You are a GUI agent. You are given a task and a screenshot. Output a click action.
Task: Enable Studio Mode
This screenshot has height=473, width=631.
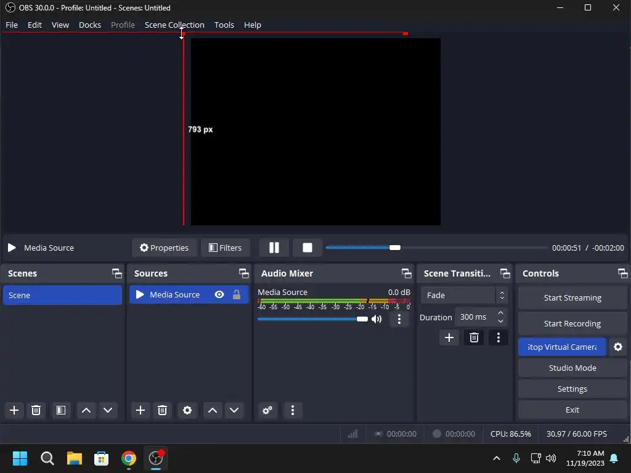[x=572, y=368]
